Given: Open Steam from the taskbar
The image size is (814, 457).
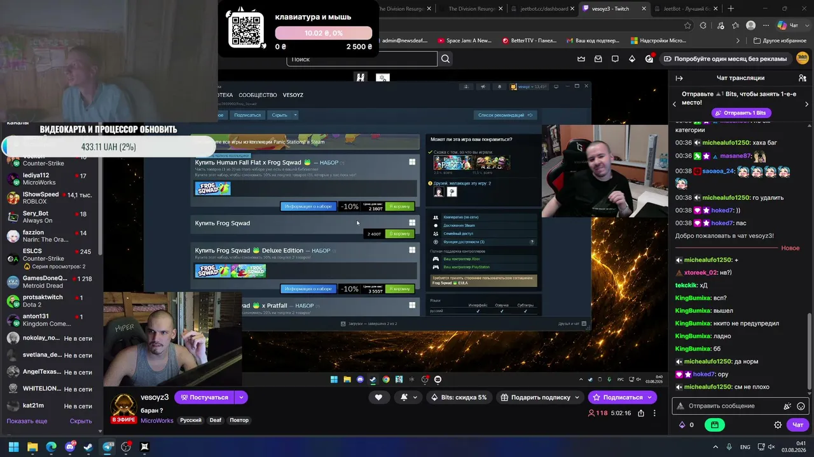Looking at the screenshot, I should click(x=88, y=447).
